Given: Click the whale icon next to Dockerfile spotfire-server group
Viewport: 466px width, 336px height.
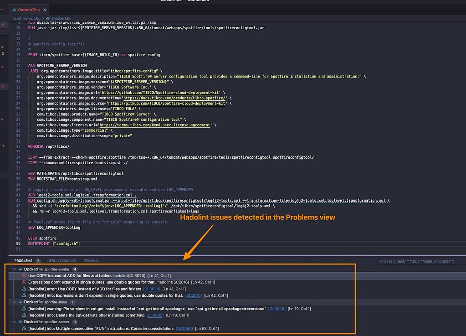Looking at the screenshot, I should [x=20, y=322].
